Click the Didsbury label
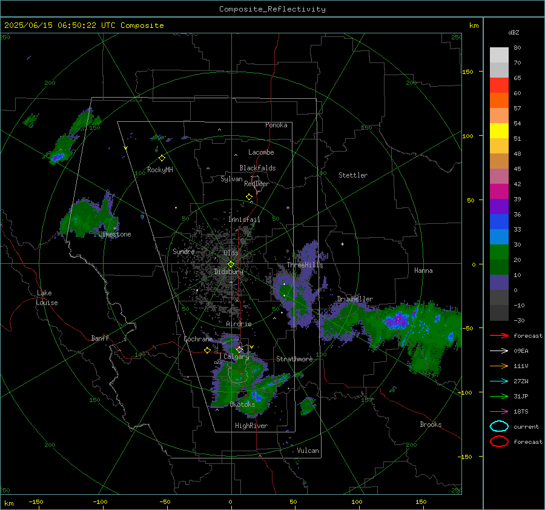This screenshot has height=510, width=545. [229, 272]
